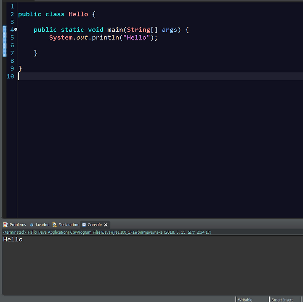
Task: Open the Problems tab
Action: 15,225
